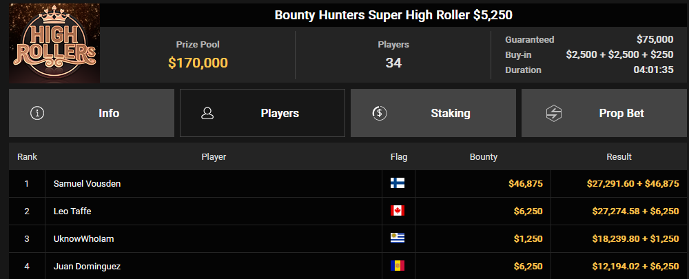Select the Players tab

pos(263,114)
